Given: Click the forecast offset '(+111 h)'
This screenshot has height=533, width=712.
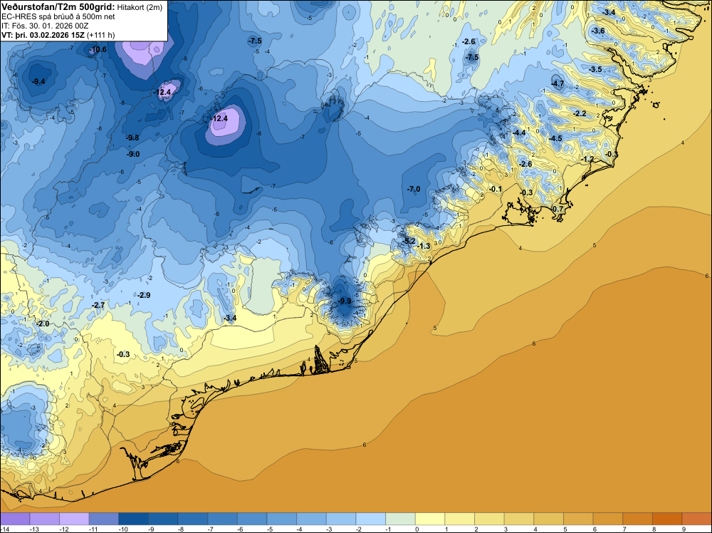Looking at the screenshot, I should 100,35.
